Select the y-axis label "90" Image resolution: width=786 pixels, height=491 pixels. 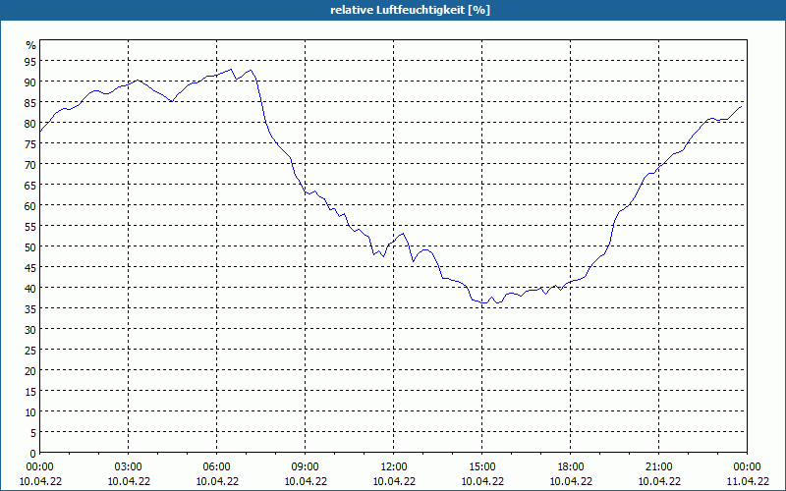31,82
